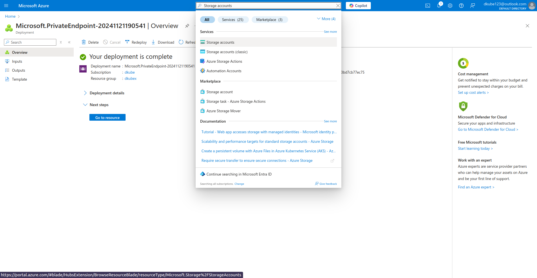
Task: Collapse the Next steps section
Action: point(85,105)
